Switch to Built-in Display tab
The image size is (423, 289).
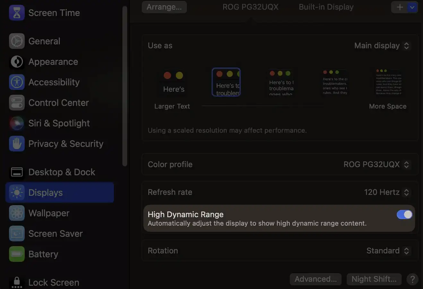(326, 7)
